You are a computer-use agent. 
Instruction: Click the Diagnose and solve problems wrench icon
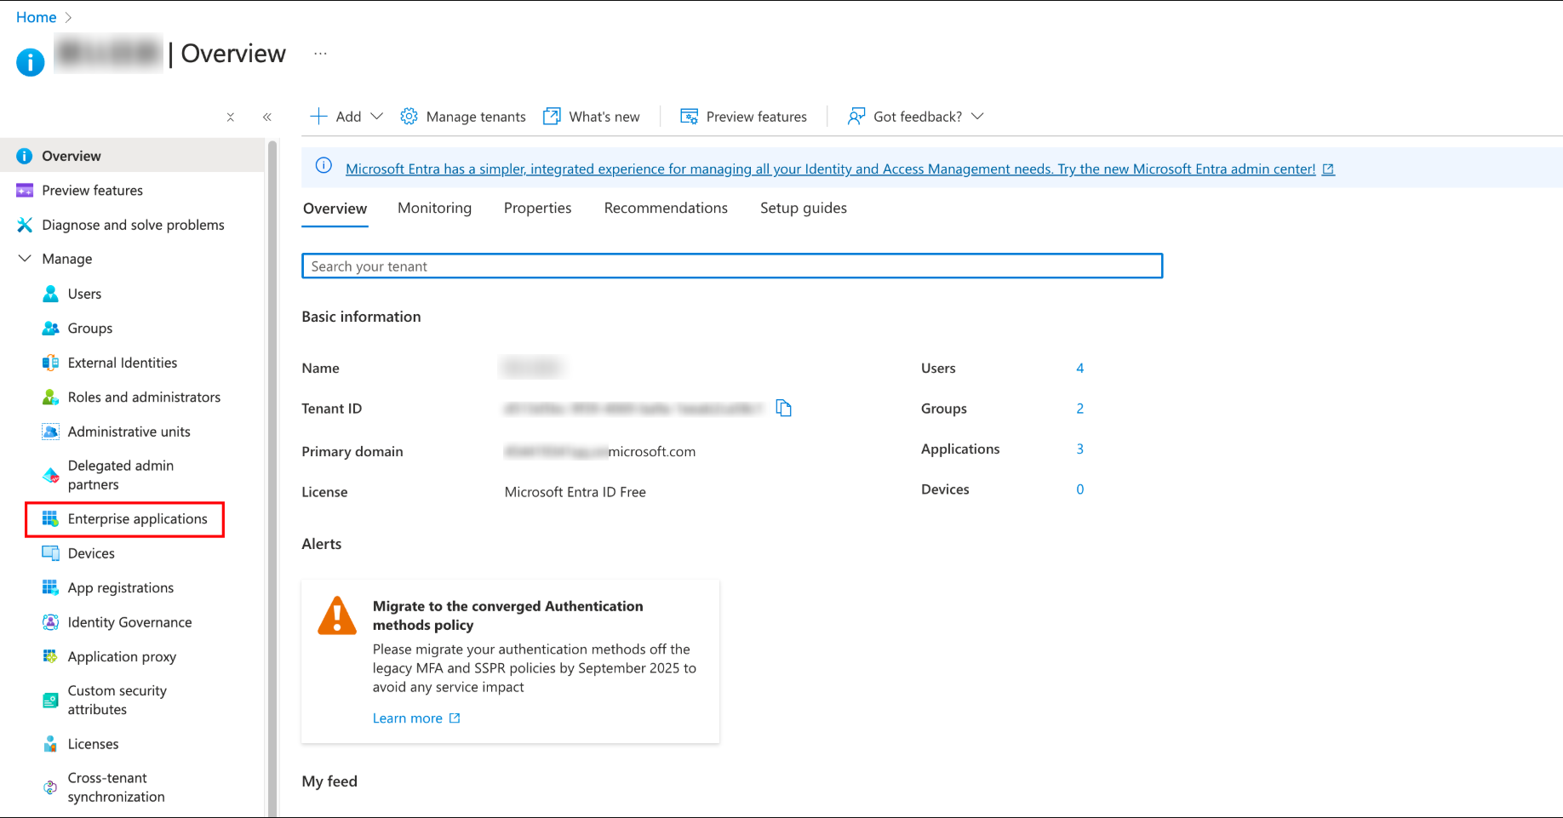(x=25, y=225)
